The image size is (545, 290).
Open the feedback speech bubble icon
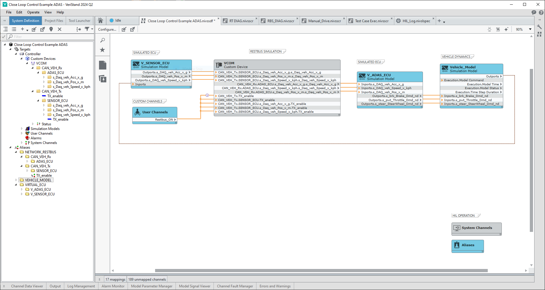click(x=534, y=12)
